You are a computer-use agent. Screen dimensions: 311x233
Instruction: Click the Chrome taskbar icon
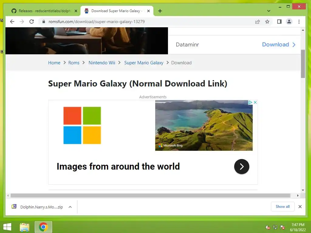click(x=43, y=227)
